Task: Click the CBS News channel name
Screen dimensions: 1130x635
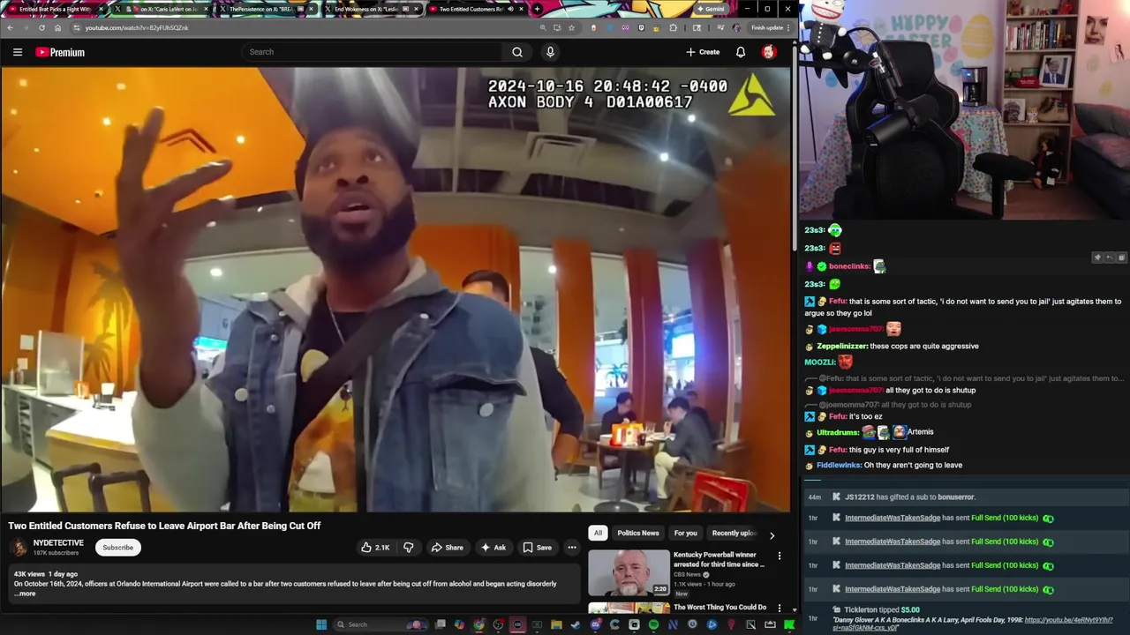Action: pyautogui.click(x=687, y=574)
